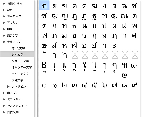
Task: Select the highlighted Thai character ก
Action: point(44,6)
